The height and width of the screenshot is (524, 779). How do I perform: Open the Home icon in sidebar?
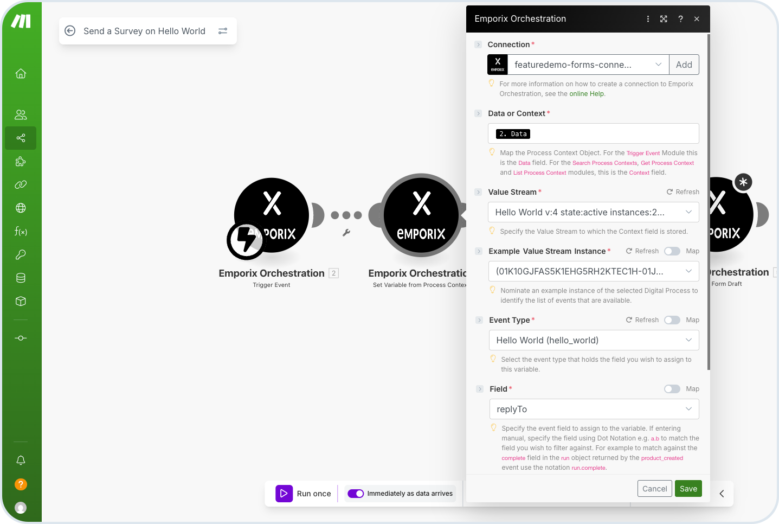(21, 73)
